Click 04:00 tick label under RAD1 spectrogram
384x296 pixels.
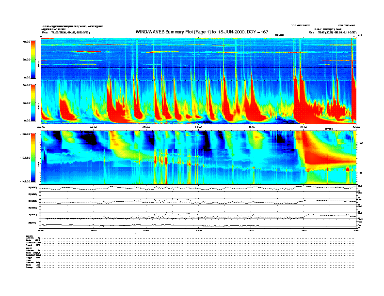point(94,127)
